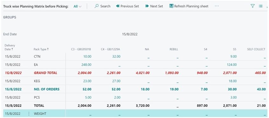Select the CTN pack type cell
The width and height of the screenshot is (269, 118).
(37, 56)
